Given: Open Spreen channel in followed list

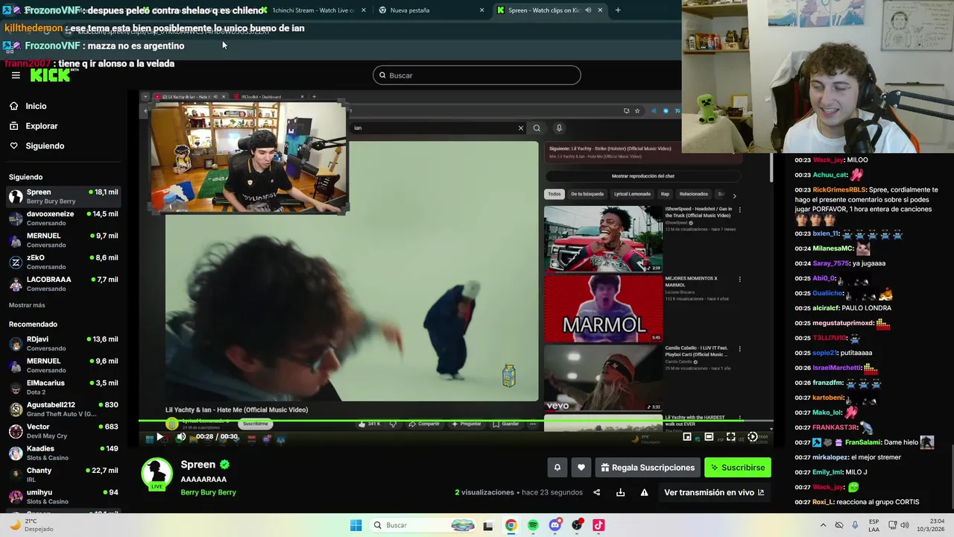Looking at the screenshot, I should pos(63,196).
